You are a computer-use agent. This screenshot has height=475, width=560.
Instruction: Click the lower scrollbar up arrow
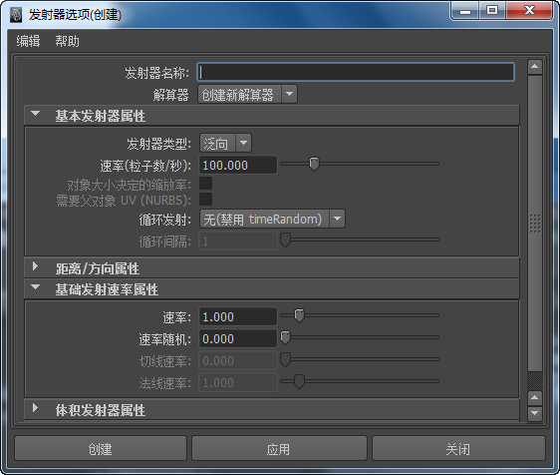pos(535,398)
